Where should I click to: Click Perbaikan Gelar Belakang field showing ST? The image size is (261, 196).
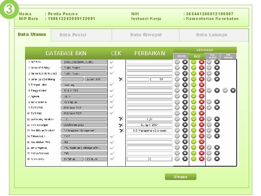point(161,79)
